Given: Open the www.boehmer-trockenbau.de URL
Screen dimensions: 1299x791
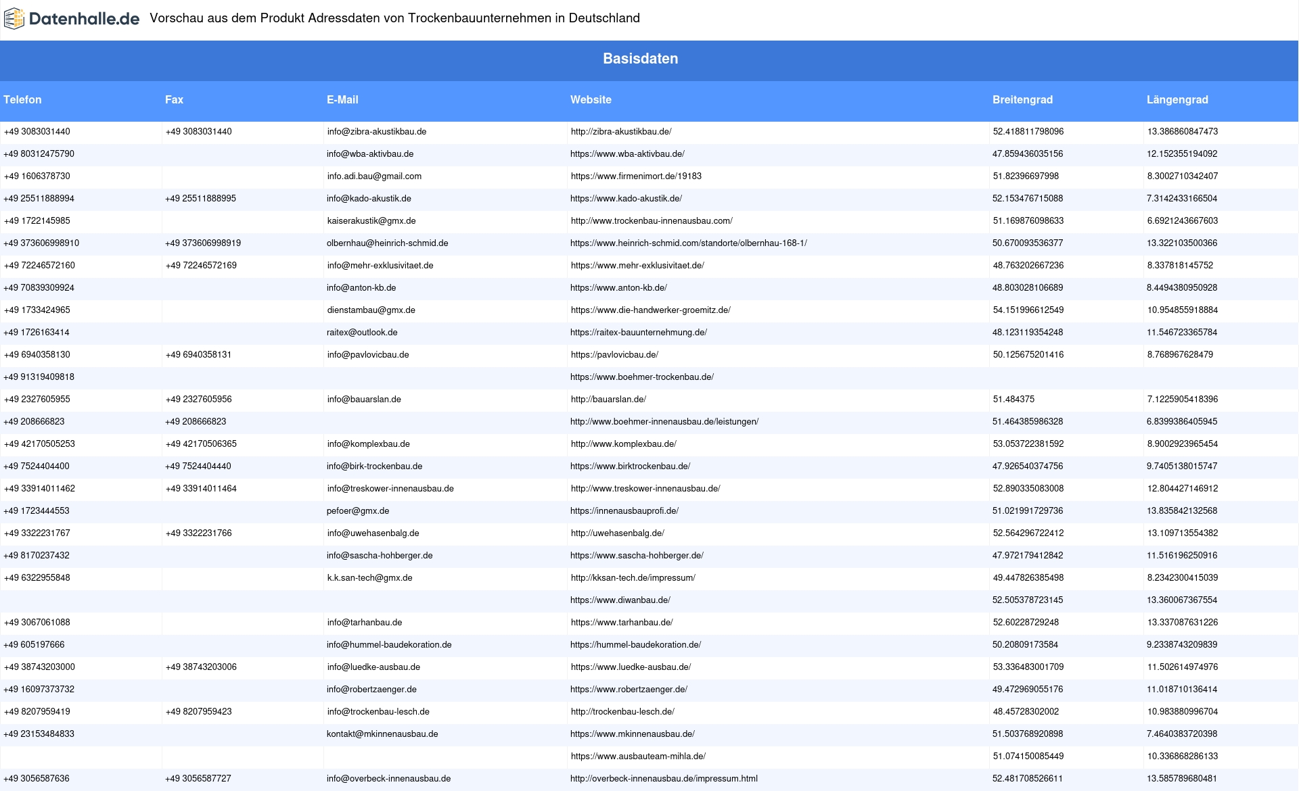Looking at the screenshot, I should pyautogui.click(x=642, y=377).
